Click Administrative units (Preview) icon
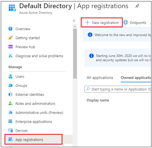The height and width of the screenshot is (148, 152). click(10, 112)
